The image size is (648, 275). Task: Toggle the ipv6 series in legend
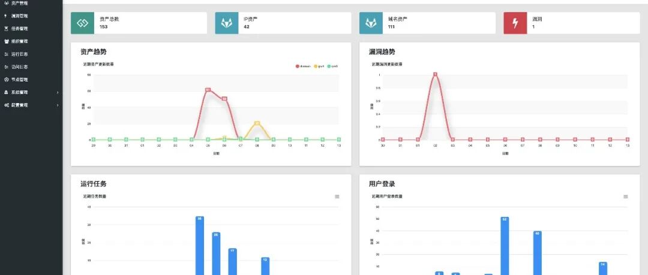click(x=332, y=66)
